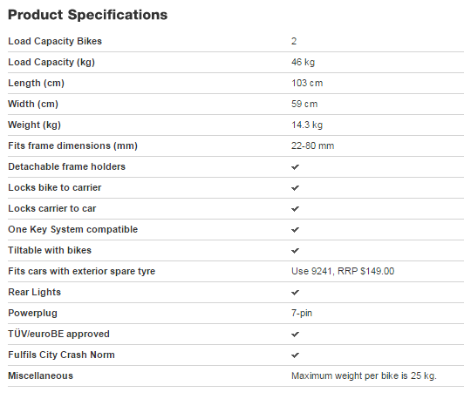Click the Locks carrier to car checkmark
Image resolution: width=464 pixels, height=399 pixels.
(x=295, y=209)
